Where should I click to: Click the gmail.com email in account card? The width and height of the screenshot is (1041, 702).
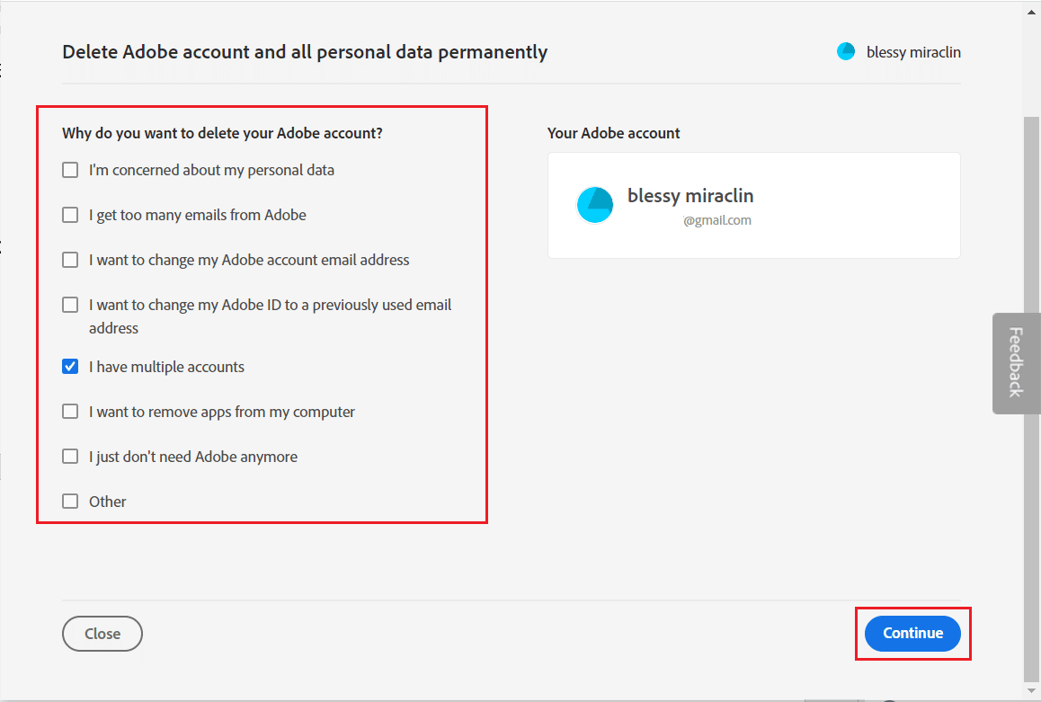point(716,220)
